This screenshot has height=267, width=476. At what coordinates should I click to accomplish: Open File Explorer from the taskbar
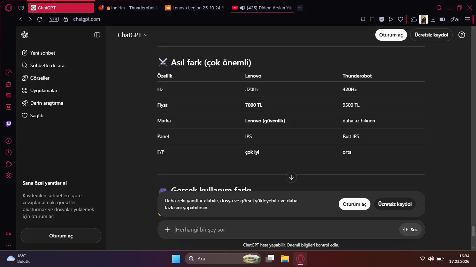point(285,259)
